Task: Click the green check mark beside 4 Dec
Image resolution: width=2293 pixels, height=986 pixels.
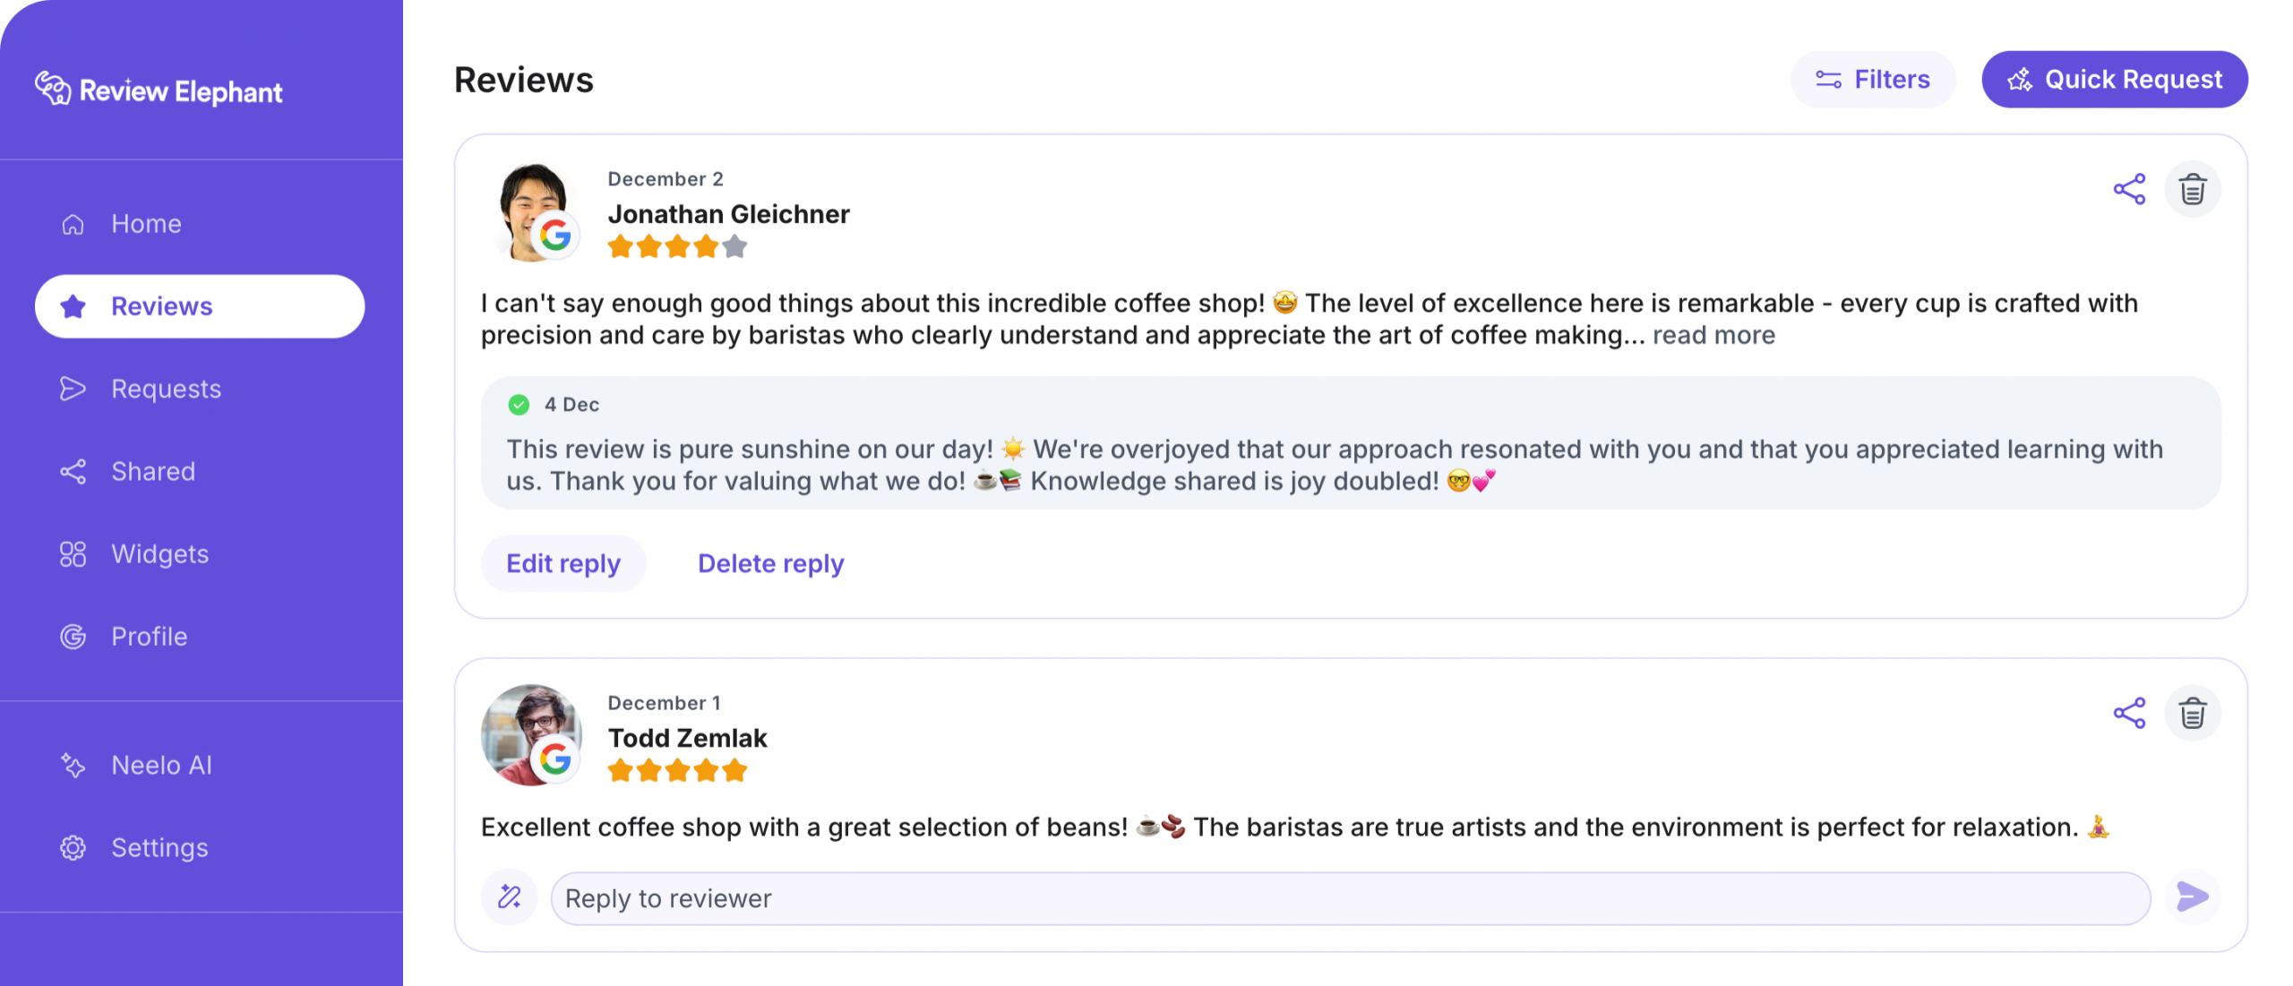Action: [519, 405]
